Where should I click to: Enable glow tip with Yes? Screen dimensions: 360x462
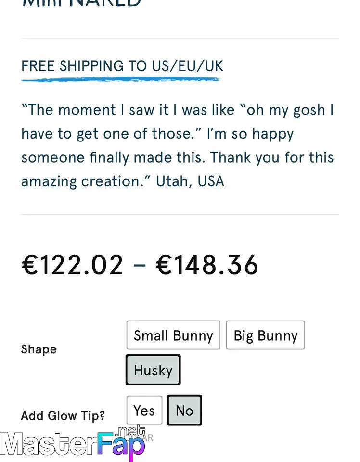coord(144,411)
